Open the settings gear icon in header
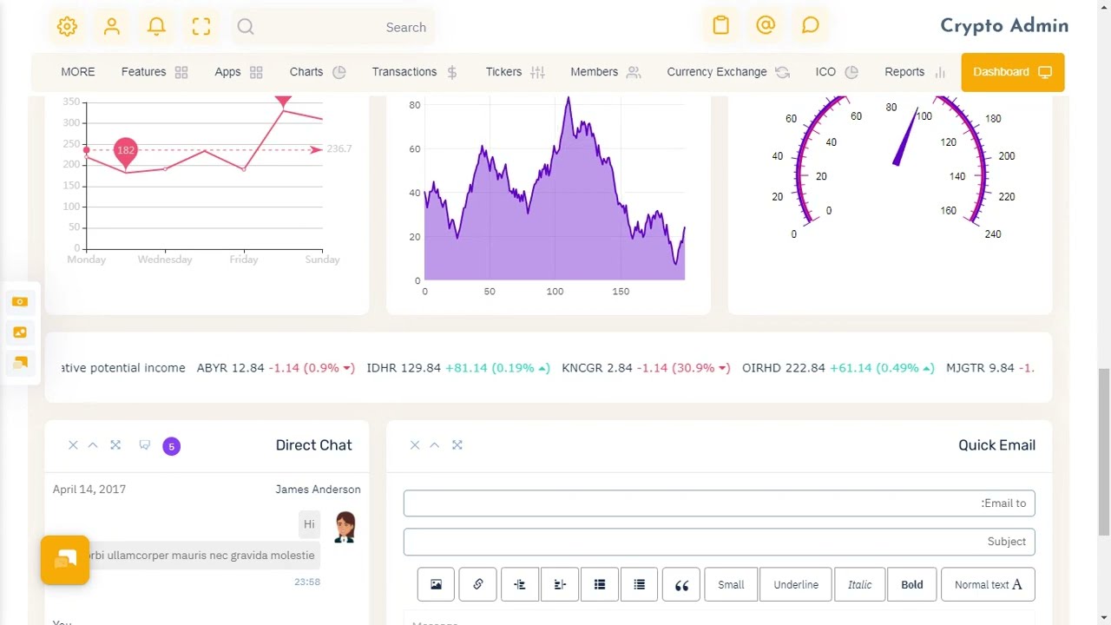The height and width of the screenshot is (625, 1111). (x=67, y=26)
